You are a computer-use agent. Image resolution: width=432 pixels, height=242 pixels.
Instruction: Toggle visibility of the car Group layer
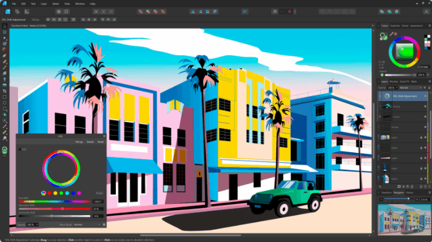(425, 107)
